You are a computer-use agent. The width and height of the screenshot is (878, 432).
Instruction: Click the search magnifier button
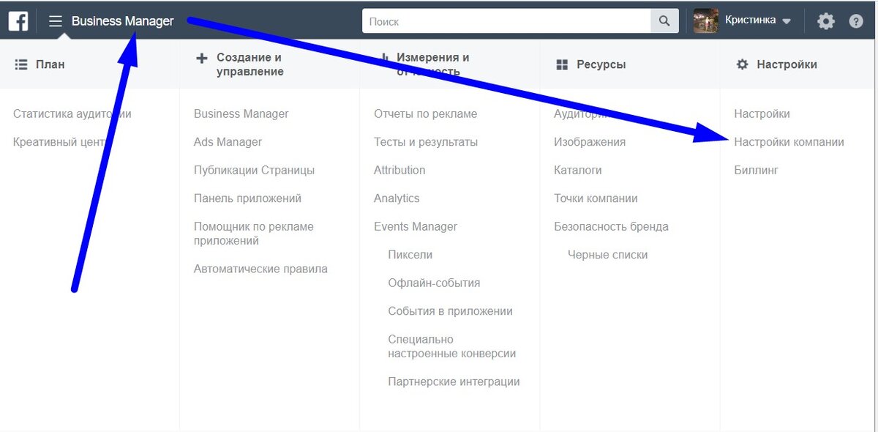[x=664, y=21]
